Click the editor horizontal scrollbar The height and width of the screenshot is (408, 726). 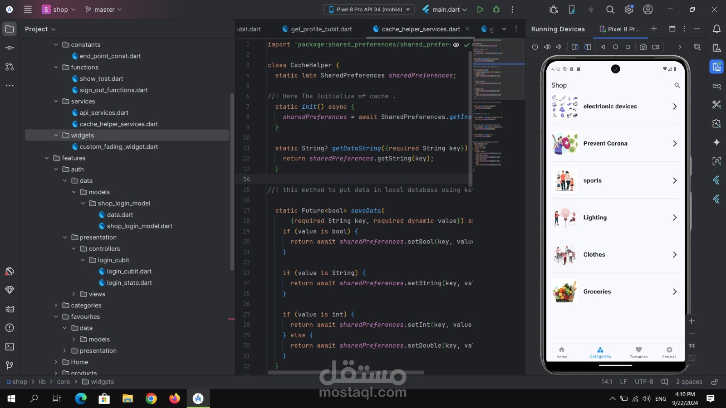(346, 373)
